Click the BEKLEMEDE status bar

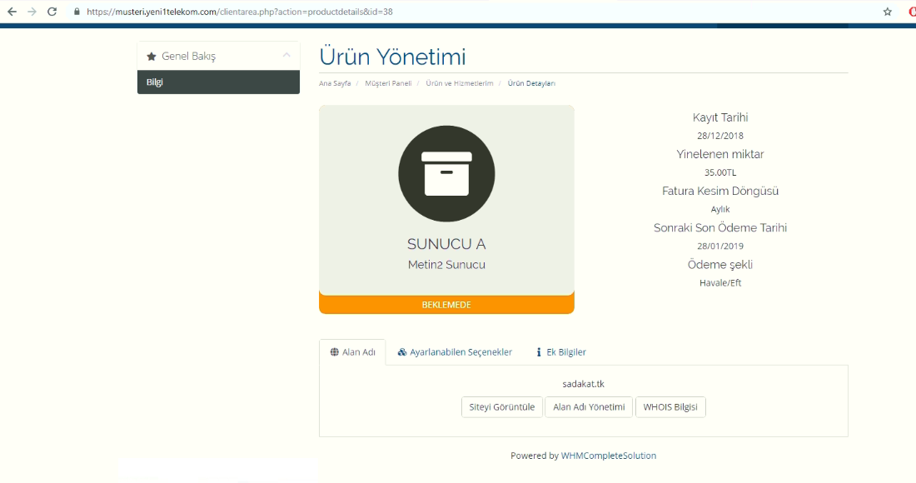[446, 304]
